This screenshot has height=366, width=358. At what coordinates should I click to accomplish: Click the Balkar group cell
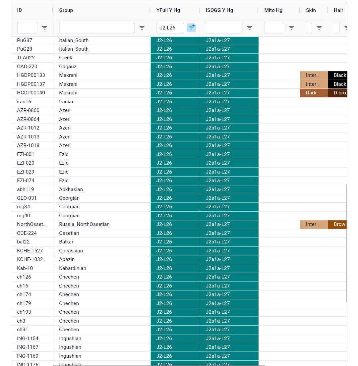pyautogui.click(x=102, y=242)
